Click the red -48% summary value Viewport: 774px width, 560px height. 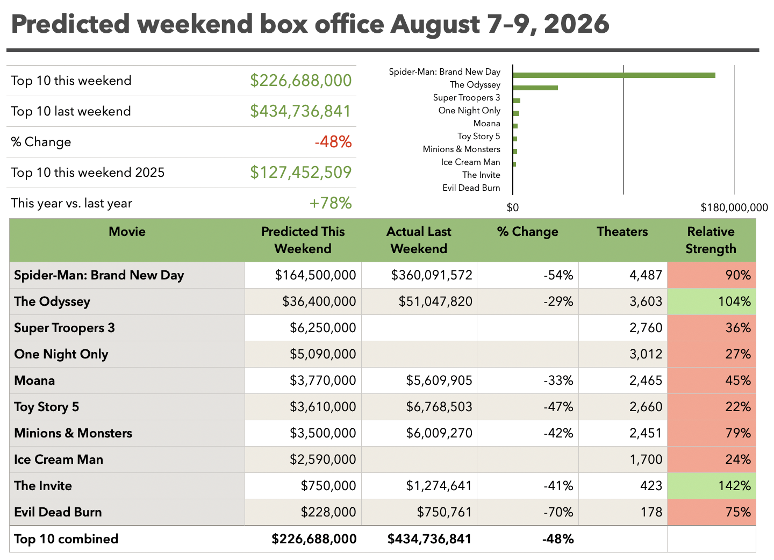[333, 142]
